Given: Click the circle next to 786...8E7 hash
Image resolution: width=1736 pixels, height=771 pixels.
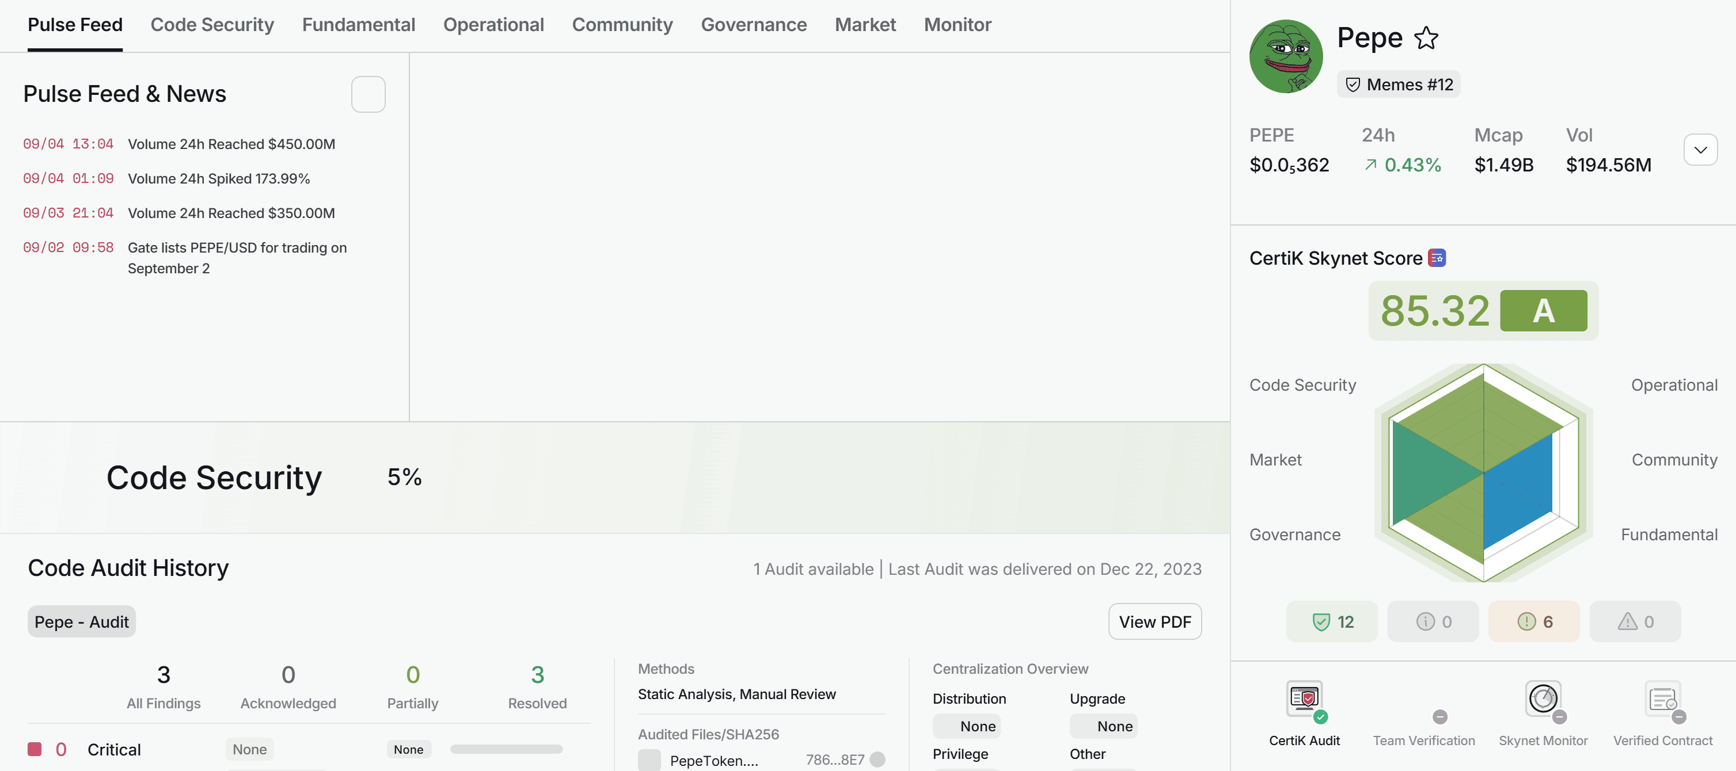Looking at the screenshot, I should [x=878, y=759].
